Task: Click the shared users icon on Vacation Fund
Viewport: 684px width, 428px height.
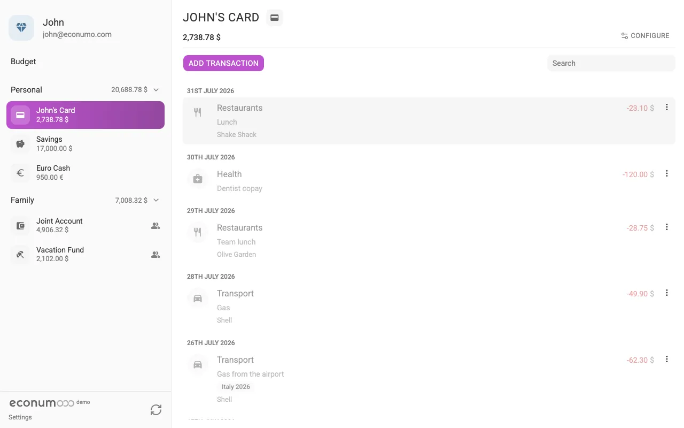Action: pos(156,255)
